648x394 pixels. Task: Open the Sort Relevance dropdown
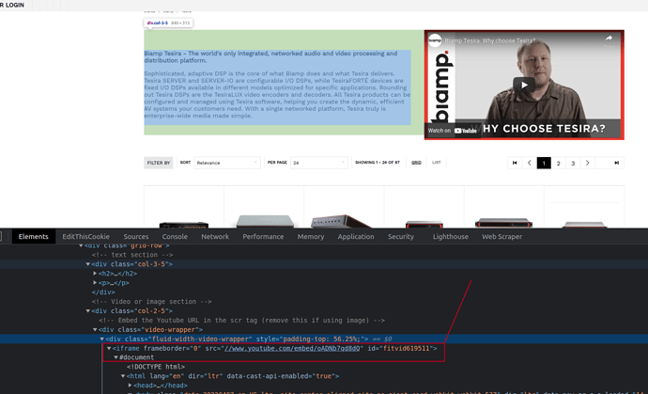pyautogui.click(x=227, y=163)
